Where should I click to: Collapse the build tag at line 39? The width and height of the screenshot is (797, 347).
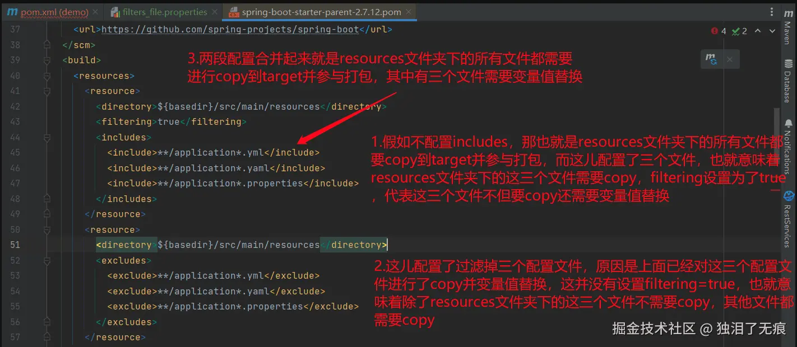(x=47, y=60)
